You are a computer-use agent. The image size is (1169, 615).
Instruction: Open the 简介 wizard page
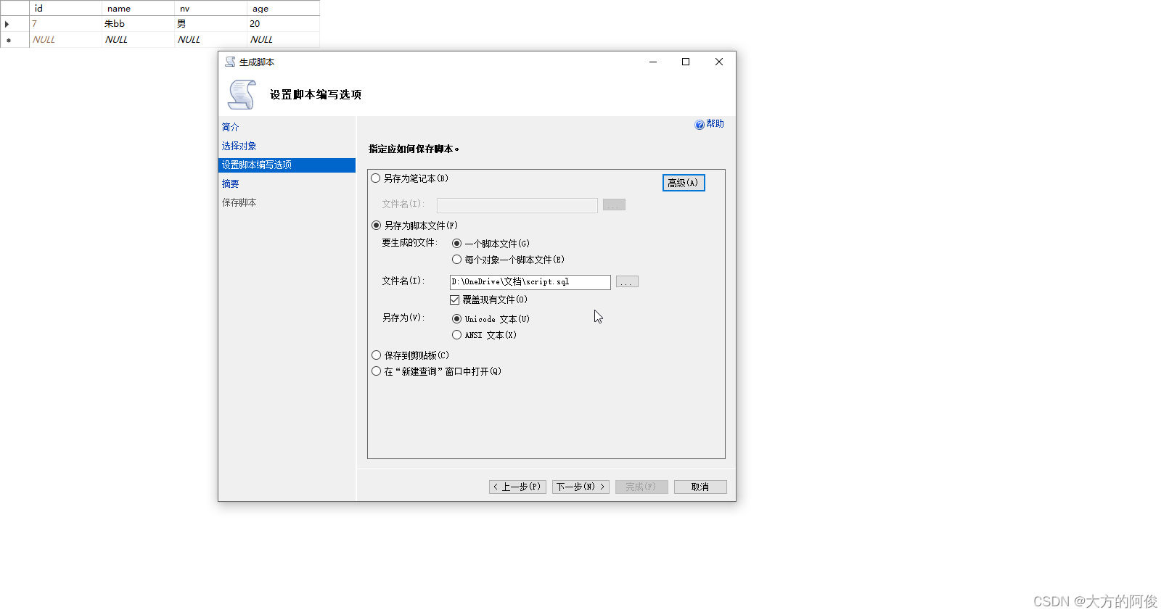click(230, 127)
